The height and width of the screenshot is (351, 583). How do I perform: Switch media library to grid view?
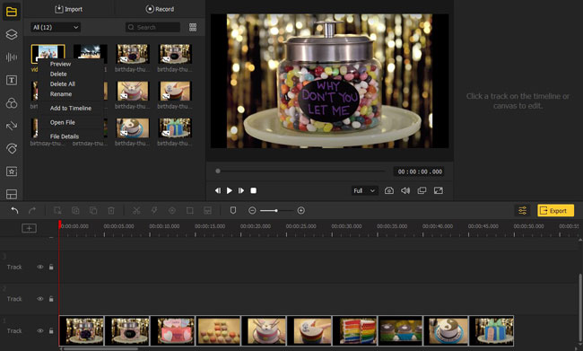click(193, 27)
